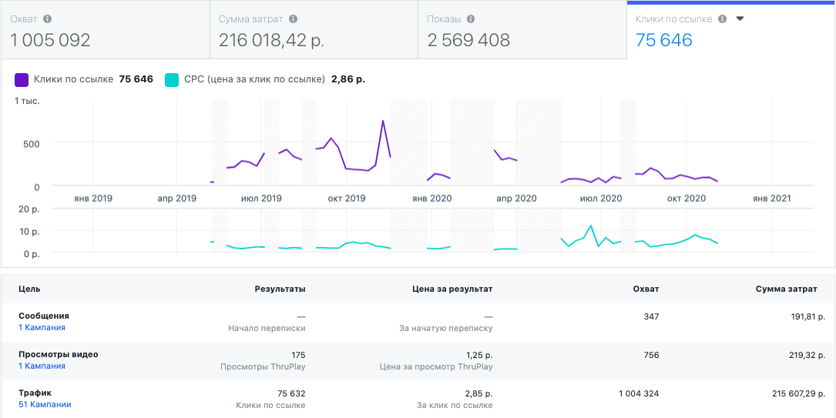Image resolution: width=836 pixels, height=418 pixels.
Task: Click the Результаты column header
Action: [x=280, y=289]
